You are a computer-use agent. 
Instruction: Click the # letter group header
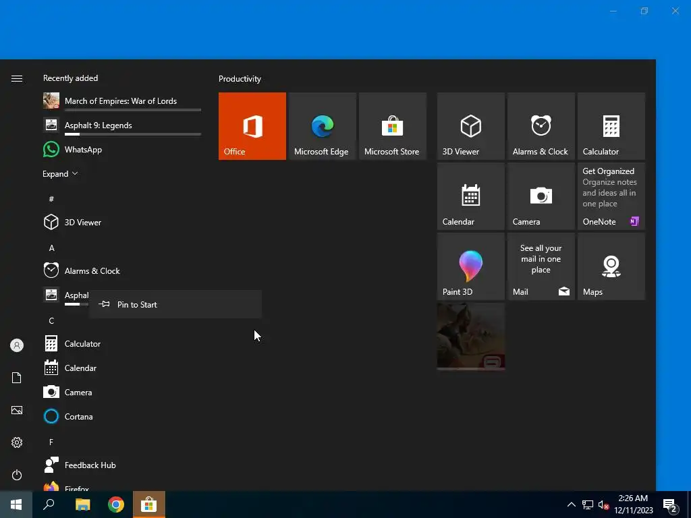coord(51,199)
